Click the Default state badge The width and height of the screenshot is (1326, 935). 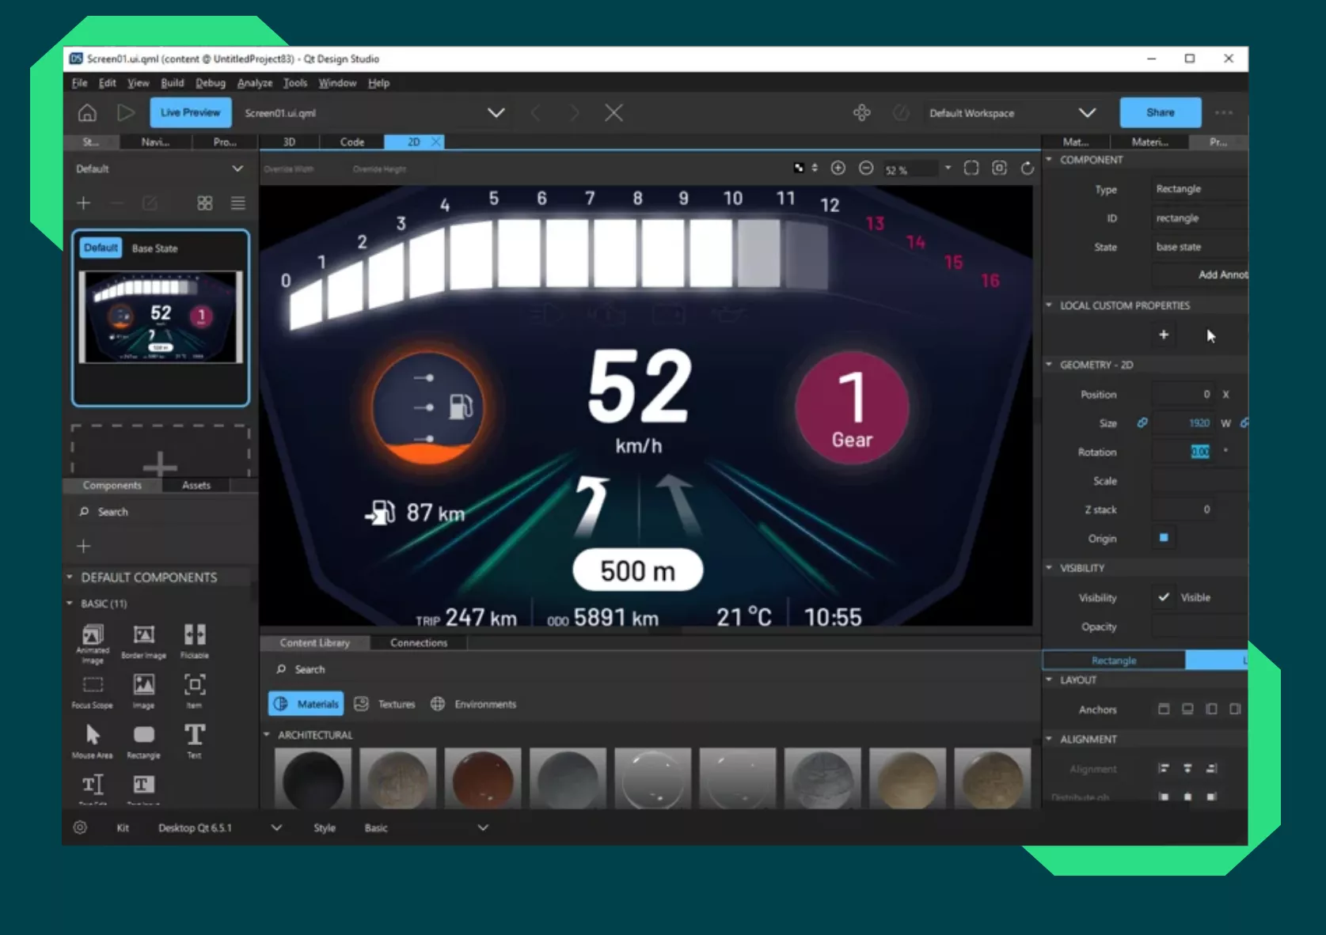(x=101, y=248)
